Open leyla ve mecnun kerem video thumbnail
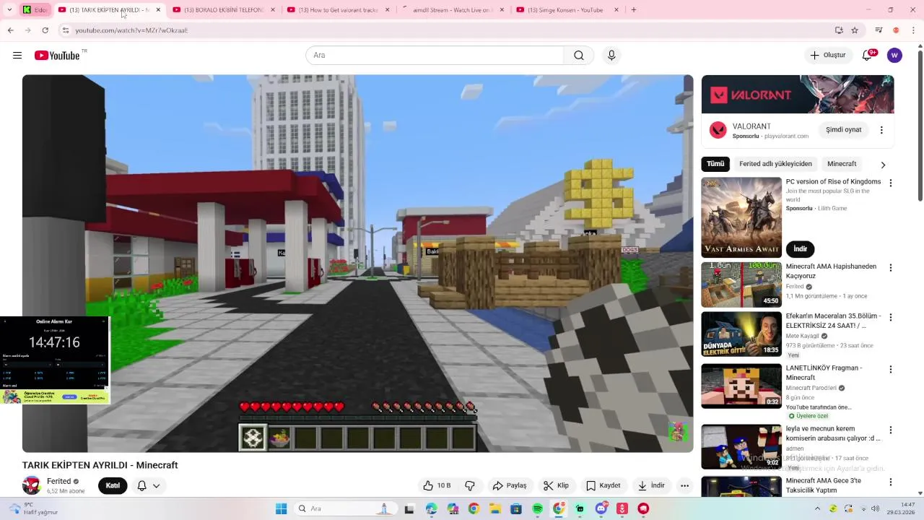Viewport: 924px width, 520px height. (741, 446)
